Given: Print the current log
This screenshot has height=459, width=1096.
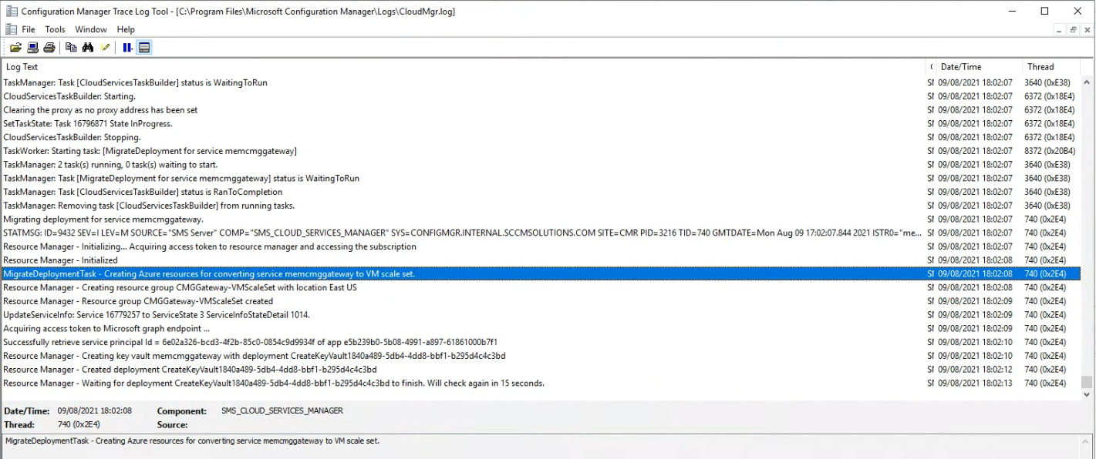Looking at the screenshot, I should click(49, 47).
